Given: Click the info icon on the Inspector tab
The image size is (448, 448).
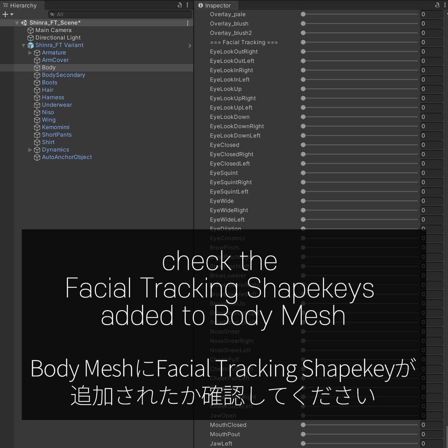Looking at the screenshot, I should tap(200, 5).
